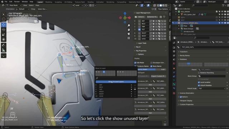Toggle the Bone Name checkbox
The width and height of the screenshot is (229, 129).
[151, 66]
